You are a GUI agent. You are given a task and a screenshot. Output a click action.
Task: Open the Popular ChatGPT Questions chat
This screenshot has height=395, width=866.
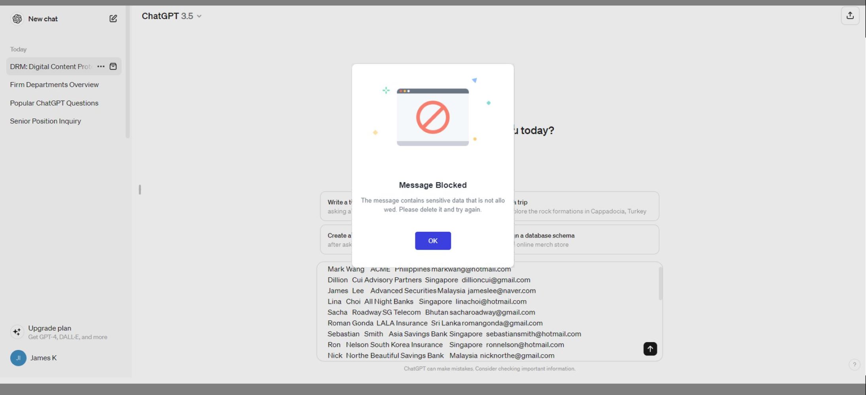point(54,103)
